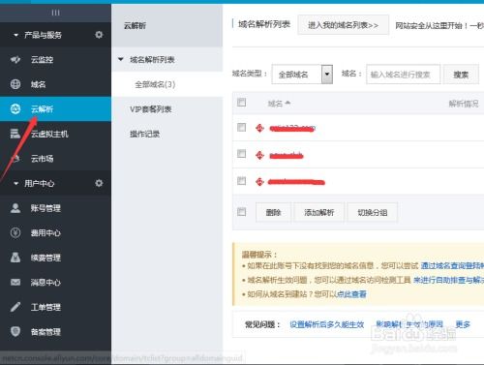Tick the second domain row checkbox
The image size is (484, 365).
click(241, 153)
